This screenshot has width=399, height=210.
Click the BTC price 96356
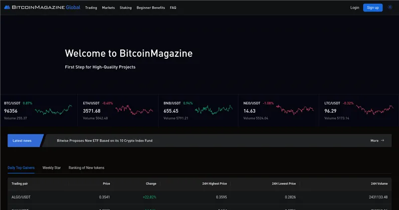tap(10, 111)
